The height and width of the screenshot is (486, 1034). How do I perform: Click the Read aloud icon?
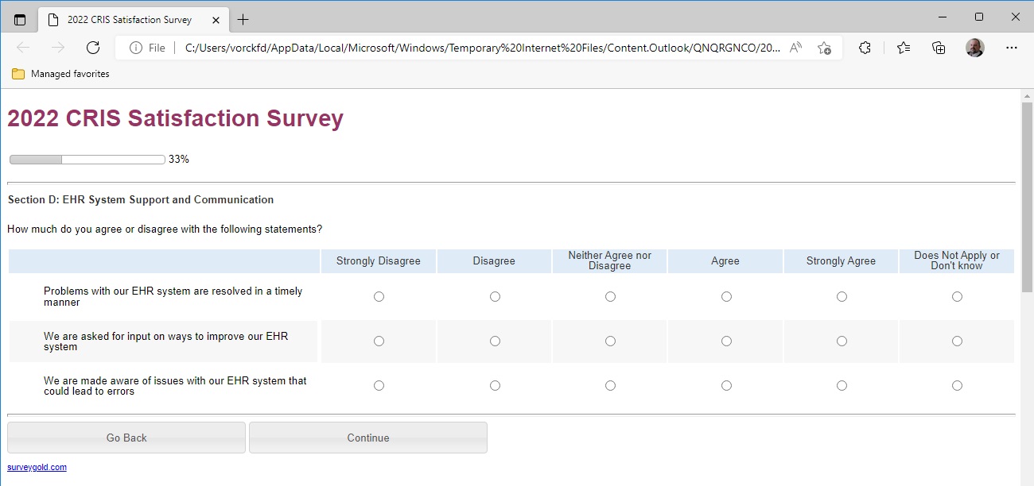point(795,48)
